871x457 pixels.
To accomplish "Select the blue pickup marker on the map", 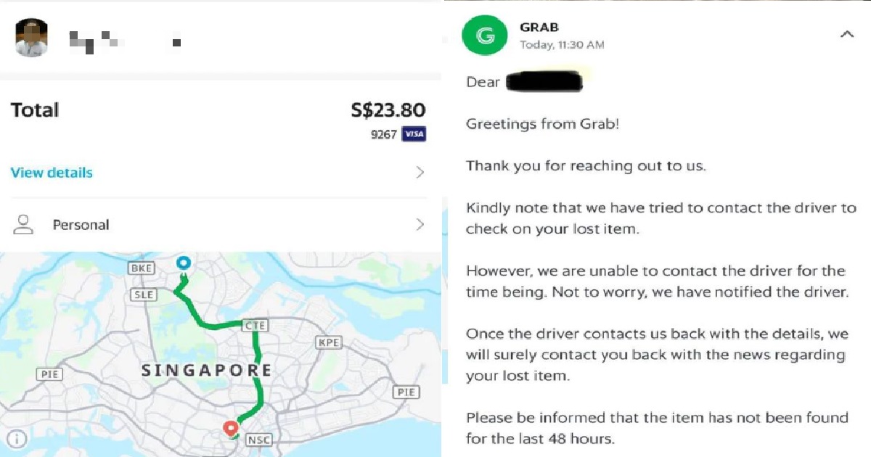I will 184,264.
